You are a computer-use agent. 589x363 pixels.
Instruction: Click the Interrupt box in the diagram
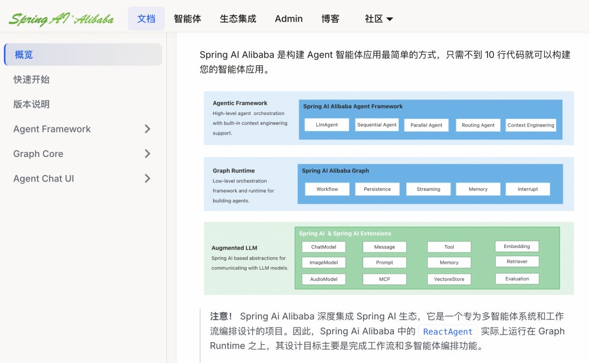point(528,189)
